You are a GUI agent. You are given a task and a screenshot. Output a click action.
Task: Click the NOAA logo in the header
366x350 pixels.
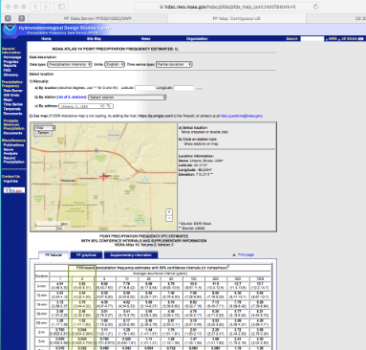pyautogui.click(x=10, y=30)
